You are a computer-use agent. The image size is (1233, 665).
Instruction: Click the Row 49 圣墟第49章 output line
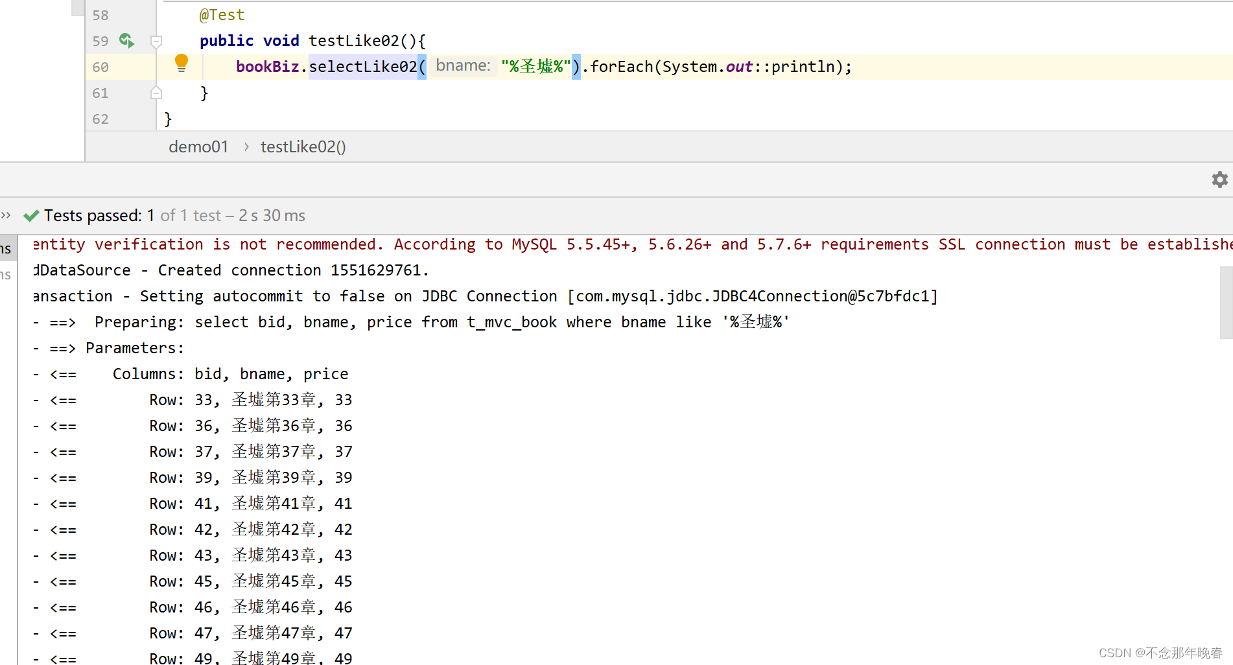(x=193, y=658)
